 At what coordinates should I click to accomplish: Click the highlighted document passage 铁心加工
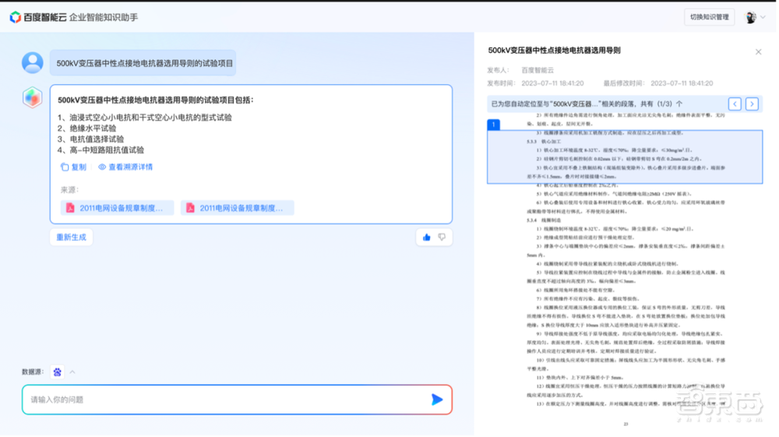[626, 157]
